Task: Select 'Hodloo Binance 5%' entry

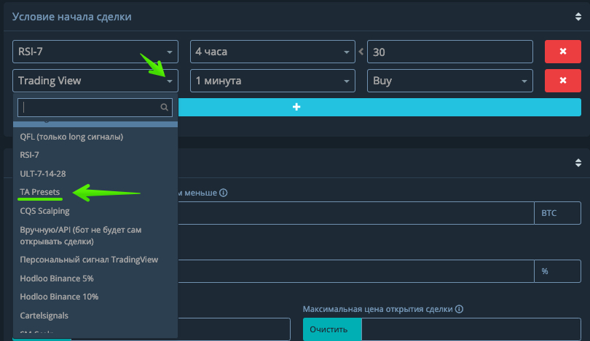Action: (57, 278)
